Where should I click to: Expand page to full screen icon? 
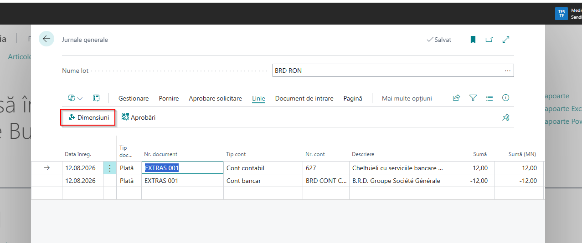point(505,40)
